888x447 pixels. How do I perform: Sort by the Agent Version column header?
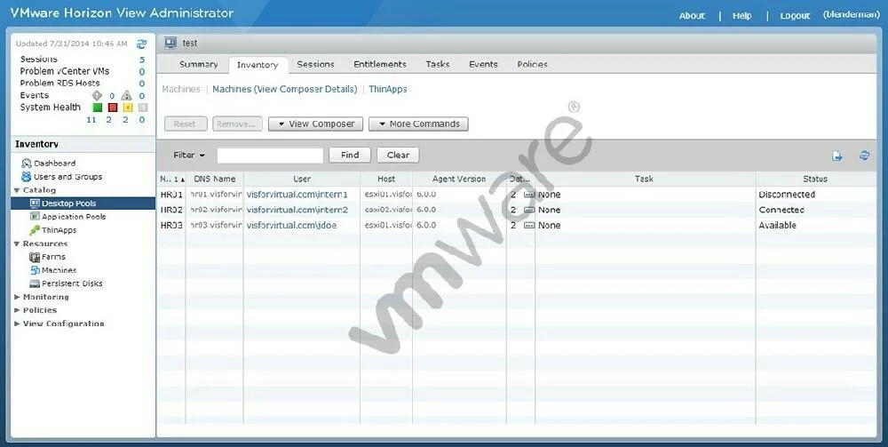coord(459,179)
